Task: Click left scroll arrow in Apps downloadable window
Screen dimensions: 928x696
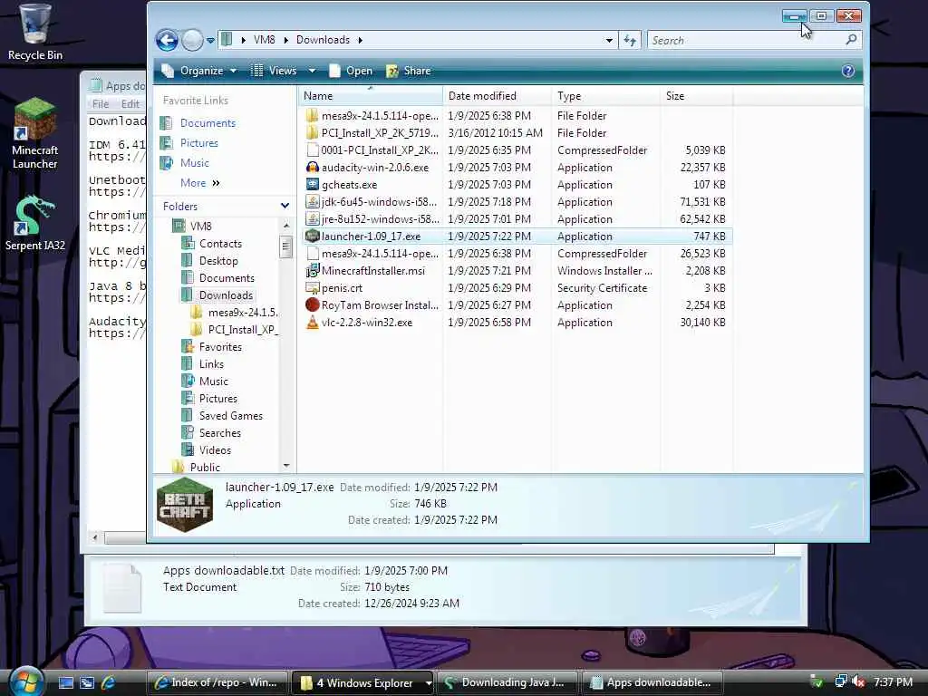Action: (x=94, y=537)
